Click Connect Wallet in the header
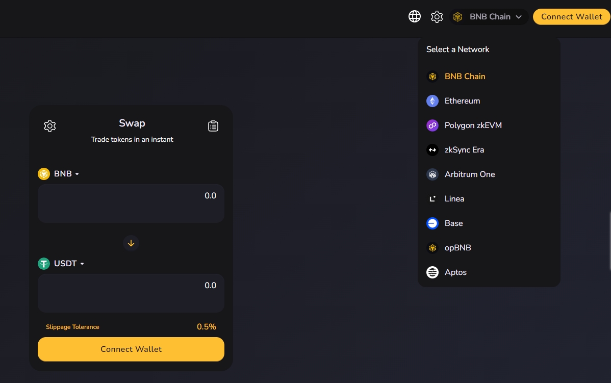The image size is (611, 383). coord(571,17)
